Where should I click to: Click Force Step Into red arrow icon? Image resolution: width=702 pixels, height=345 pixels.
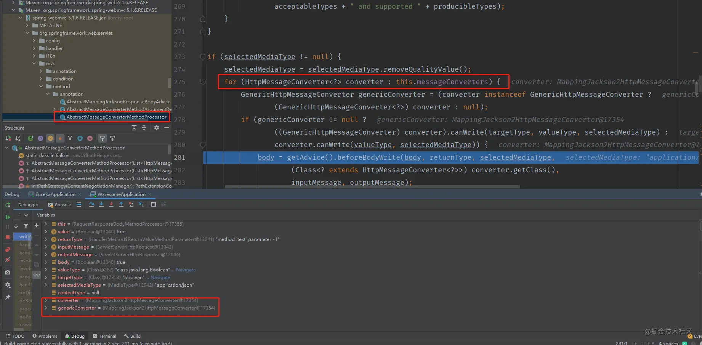111,205
